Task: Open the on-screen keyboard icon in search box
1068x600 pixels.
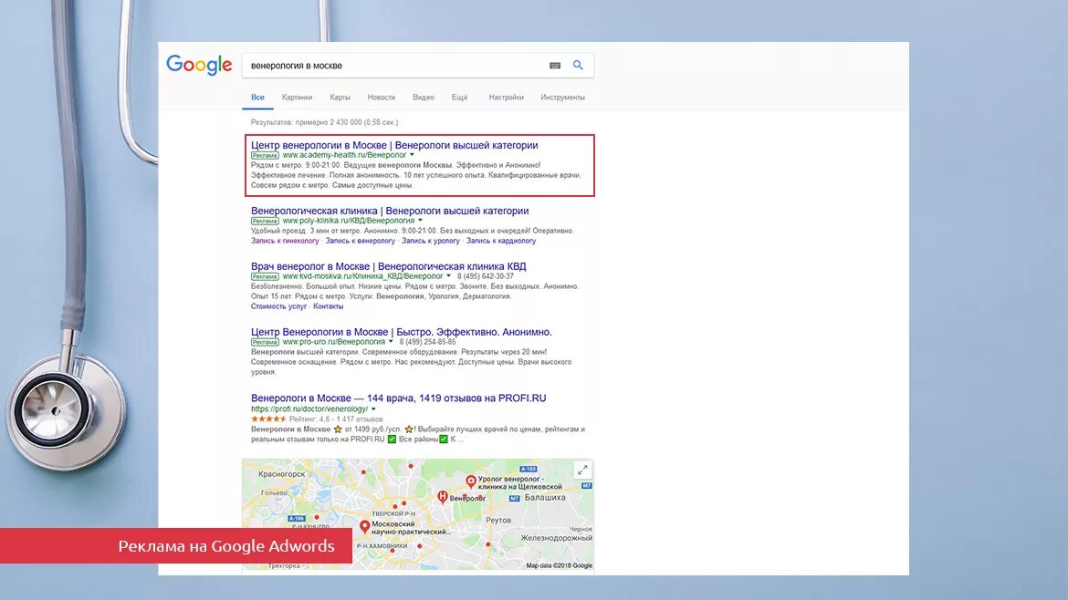Action: click(x=555, y=66)
